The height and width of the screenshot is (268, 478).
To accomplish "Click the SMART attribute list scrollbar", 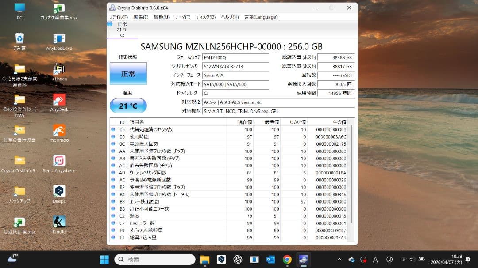I will coord(351,174).
